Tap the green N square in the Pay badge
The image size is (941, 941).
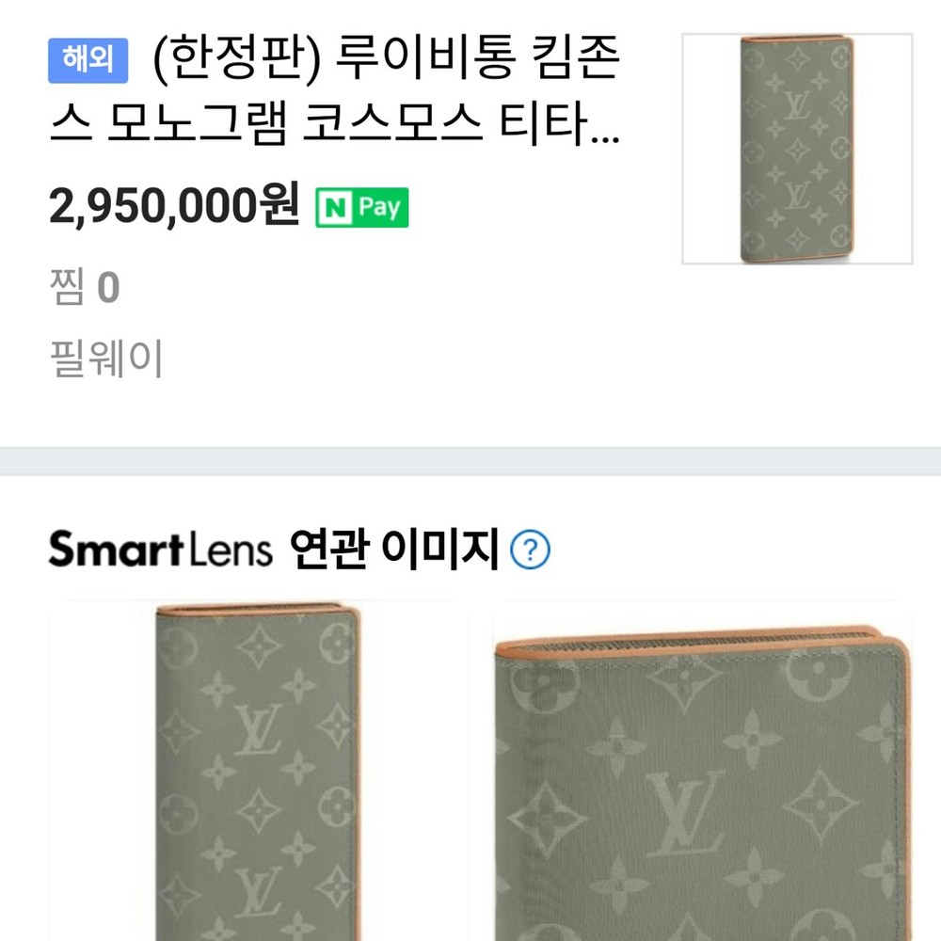click(335, 208)
